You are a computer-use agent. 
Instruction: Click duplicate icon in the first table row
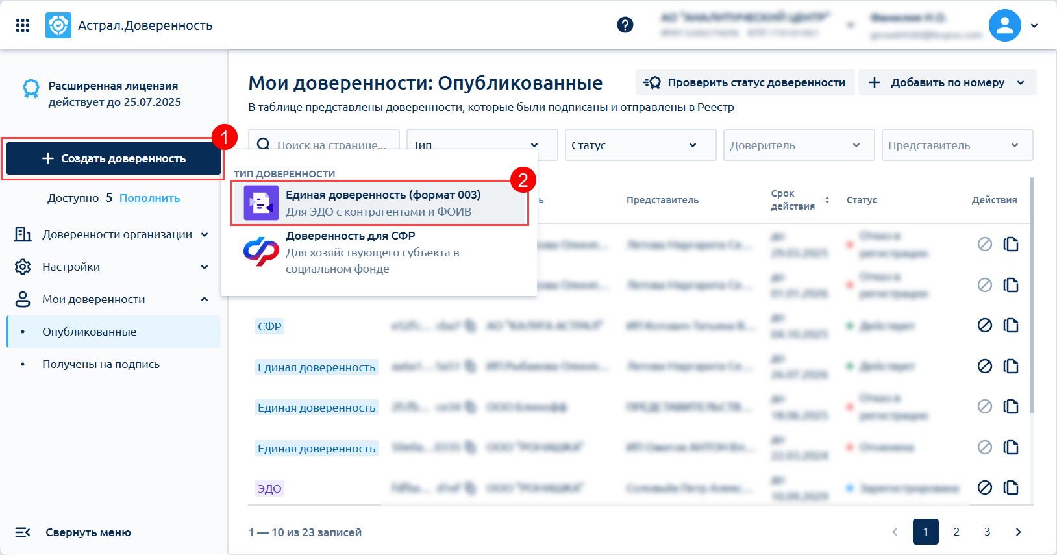pyautogui.click(x=1011, y=244)
